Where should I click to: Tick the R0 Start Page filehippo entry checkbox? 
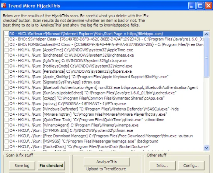click(x=7, y=34)
